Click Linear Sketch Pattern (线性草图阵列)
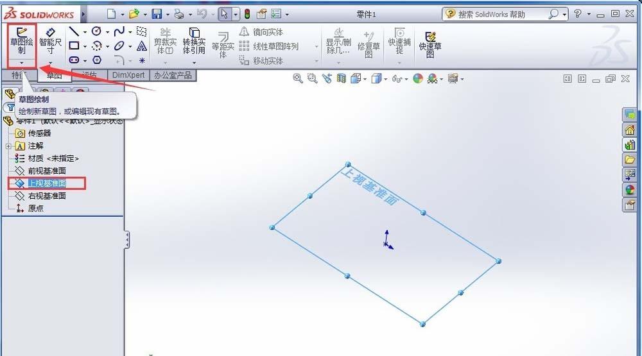 coord(269,46)
